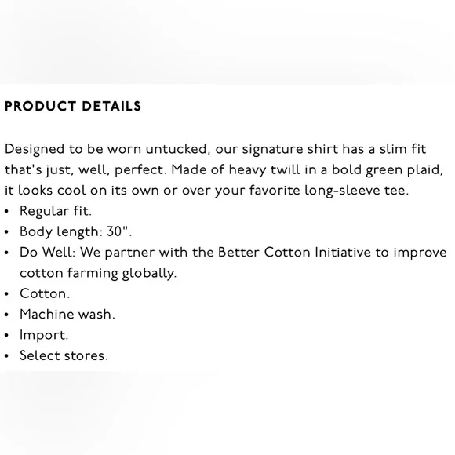Click the bullet dot before 'Cotton.'
455x455 pixels.
[7, 294]
